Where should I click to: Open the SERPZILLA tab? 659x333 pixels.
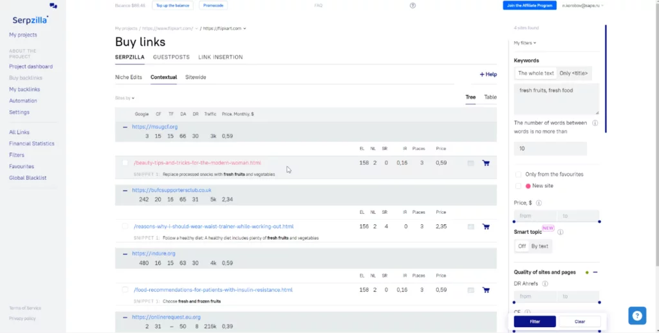click(x=130, y=57)
